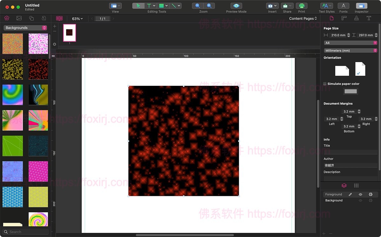Select landscape page orientation
Image resolution: width=381 pixels, height=237 pixels.
(x=342, y=71)
